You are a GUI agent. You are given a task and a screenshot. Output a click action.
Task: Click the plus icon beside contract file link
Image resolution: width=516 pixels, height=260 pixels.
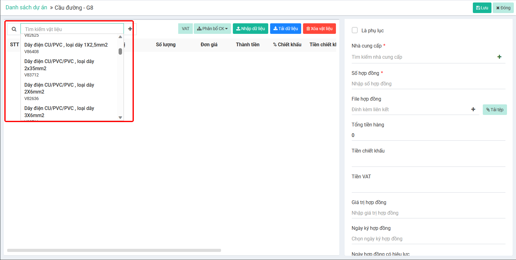coord(473,109)
